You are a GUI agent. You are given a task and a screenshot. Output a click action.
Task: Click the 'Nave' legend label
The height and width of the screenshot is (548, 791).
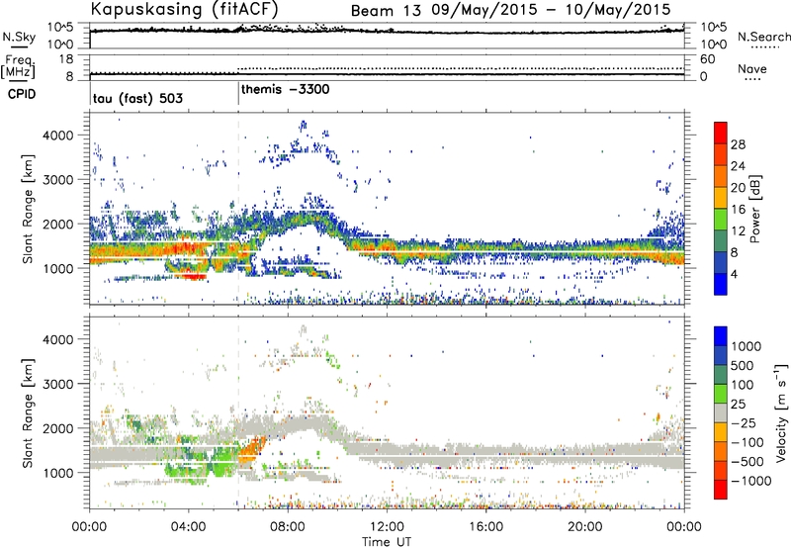751,68
